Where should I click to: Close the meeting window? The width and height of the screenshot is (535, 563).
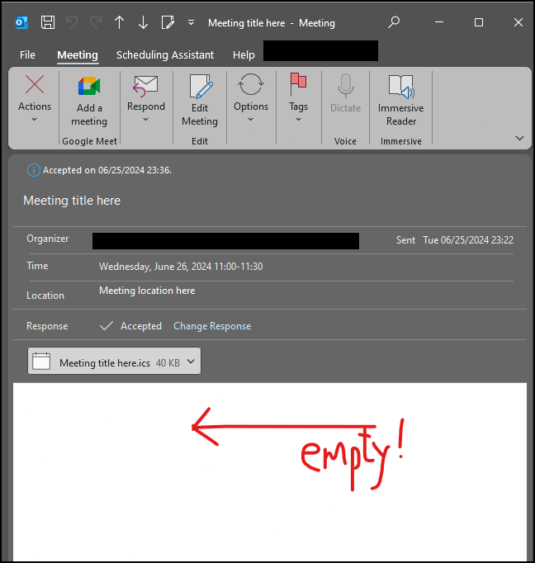pyautogui.click(x=518, y=22)
